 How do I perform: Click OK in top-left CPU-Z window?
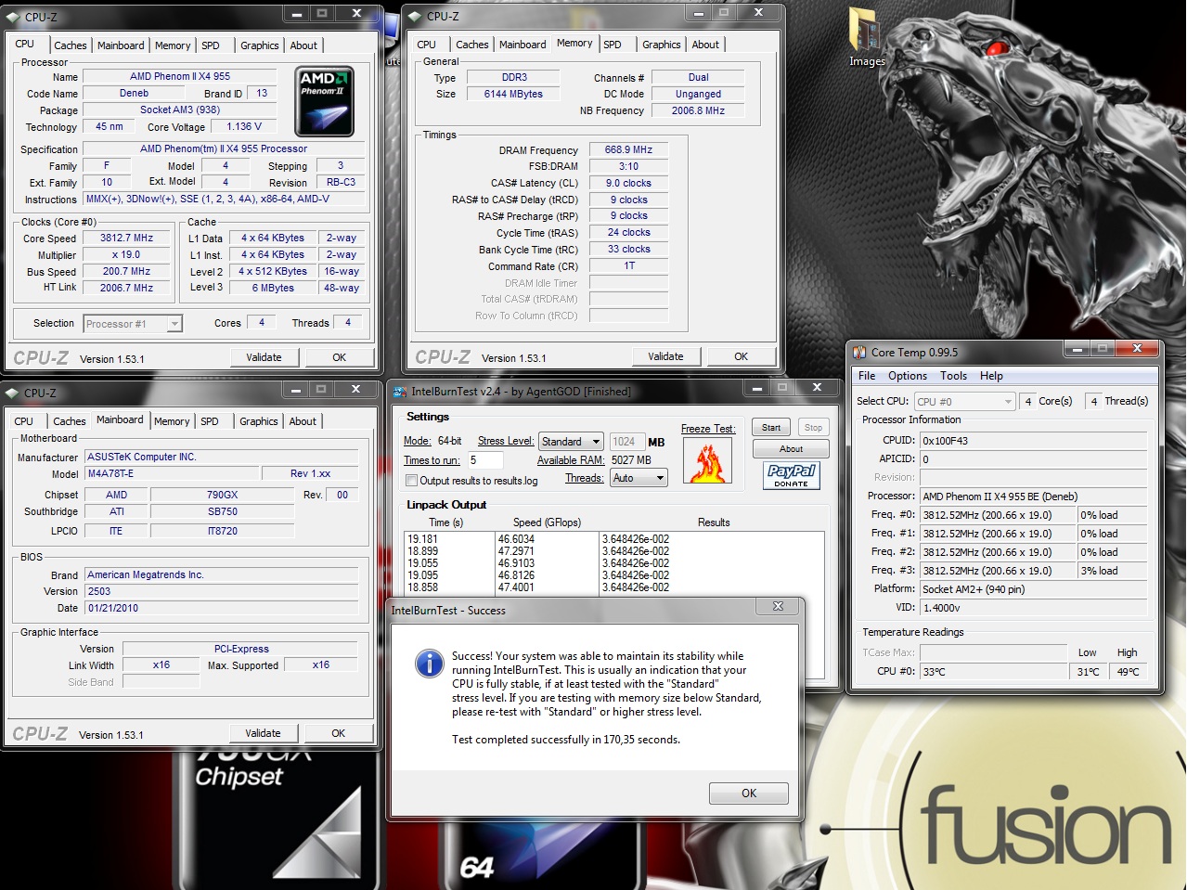point(340,357)
